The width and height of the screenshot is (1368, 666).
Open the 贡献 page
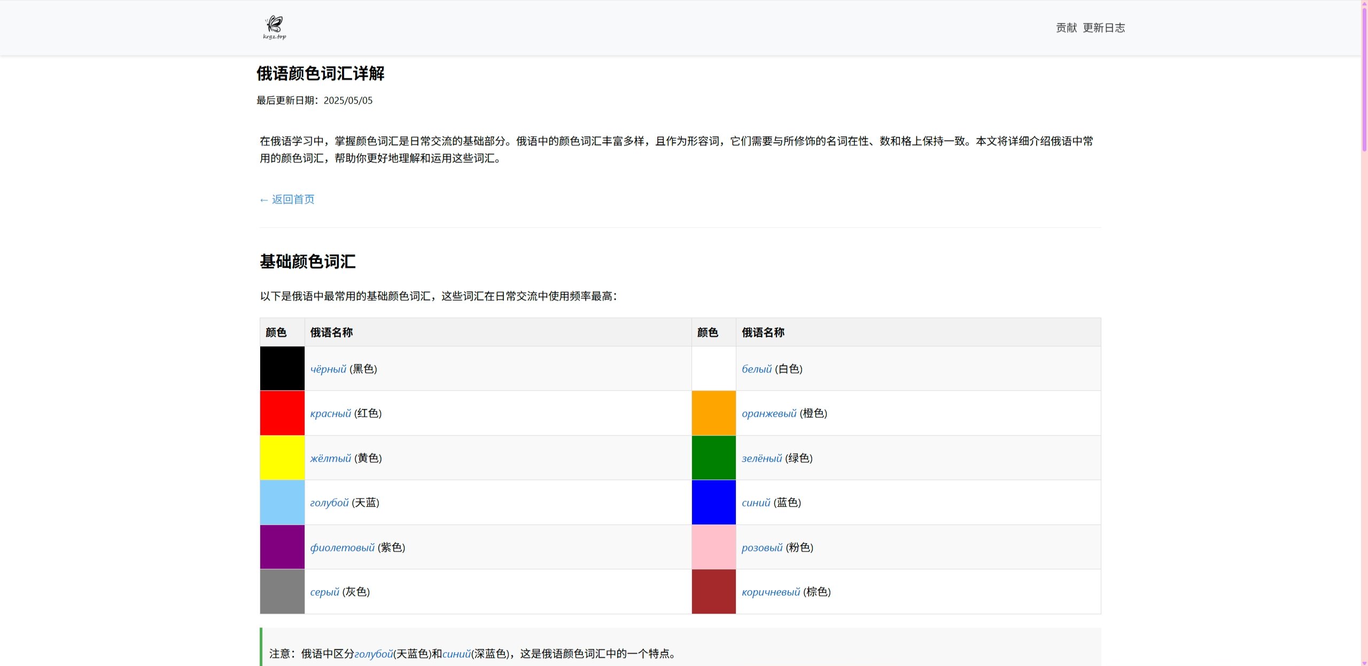pos(1064,27)
